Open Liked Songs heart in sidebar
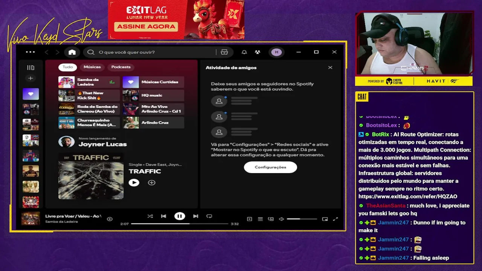The image size is (482, 271). (x=31, y=94)
